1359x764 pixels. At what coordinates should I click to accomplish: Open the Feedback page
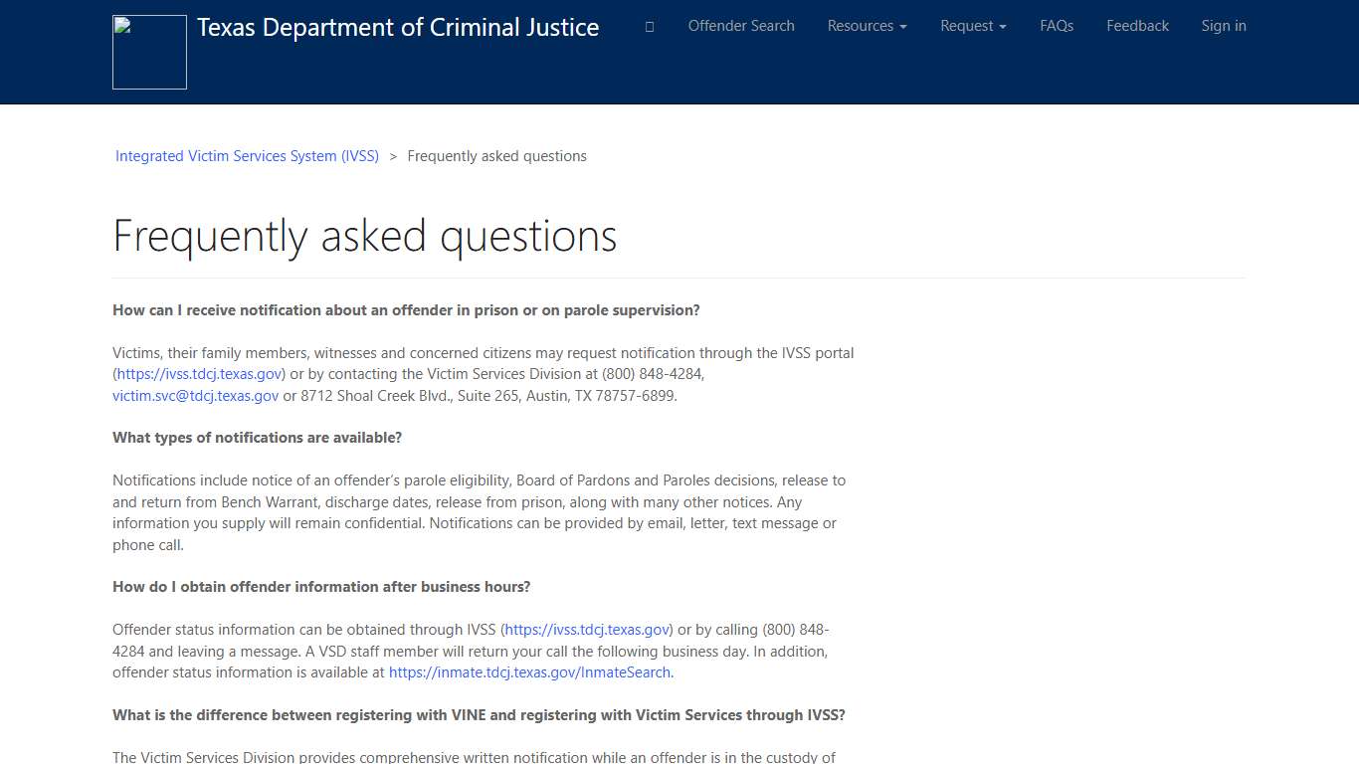click(1137, 26)
